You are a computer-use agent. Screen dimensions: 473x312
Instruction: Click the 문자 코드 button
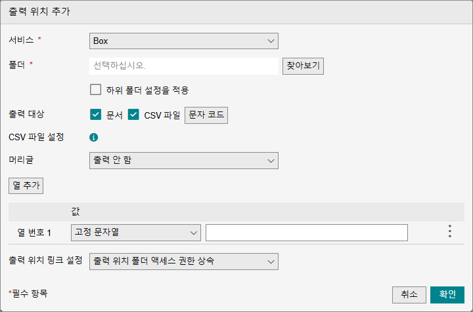[x=206, y=115]
